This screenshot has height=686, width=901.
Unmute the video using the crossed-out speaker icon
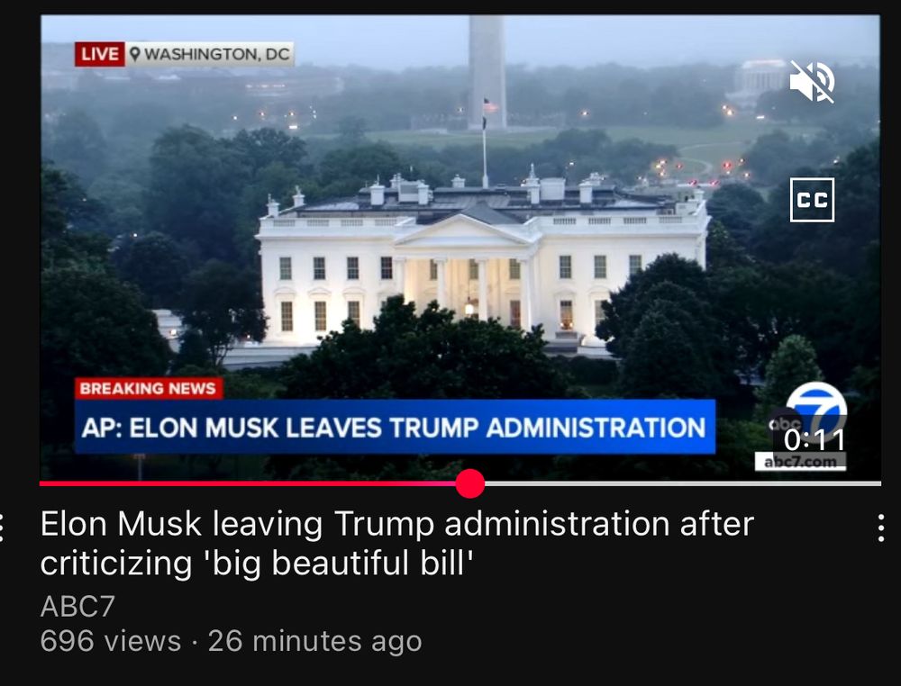(x=812, y=82)
